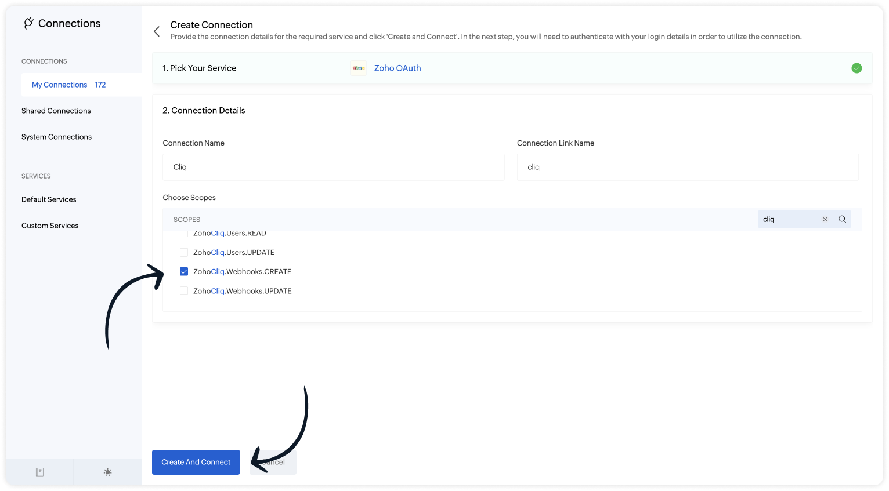889x491 pixels.
Task: Click the Zoho OAuth service logo icon
Action: pos(358,68)
